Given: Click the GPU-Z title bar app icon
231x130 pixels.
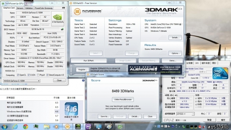Looking at the screenshot, I should [3, 3].
